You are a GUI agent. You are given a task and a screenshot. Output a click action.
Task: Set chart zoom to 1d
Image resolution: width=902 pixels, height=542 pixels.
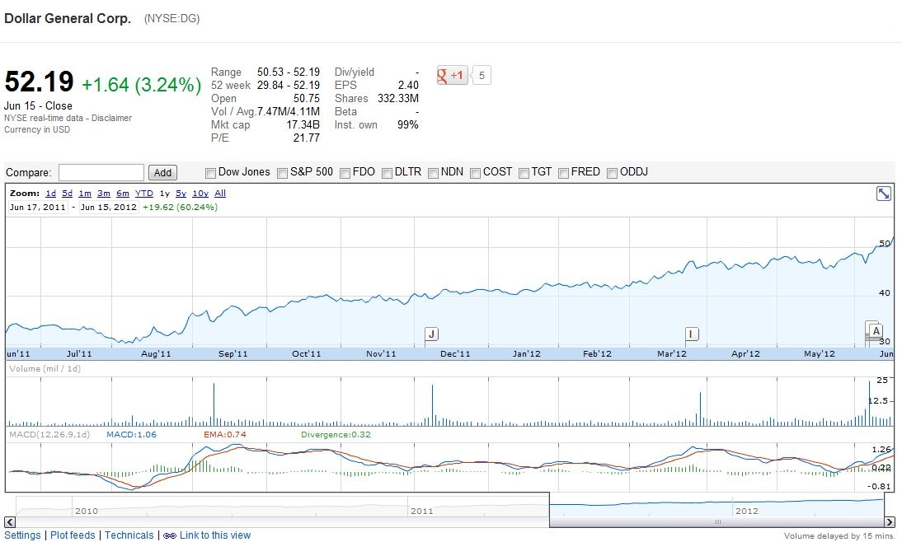click(x=50, y=194)
